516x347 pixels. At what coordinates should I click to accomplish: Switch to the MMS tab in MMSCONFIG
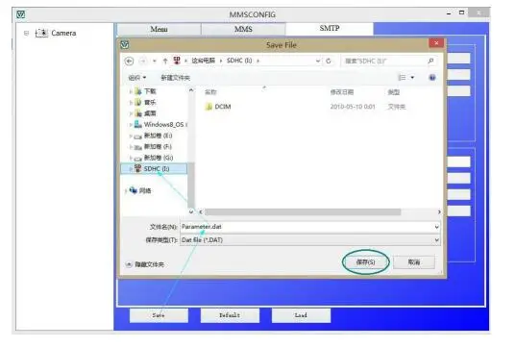(x=243, y=29)
